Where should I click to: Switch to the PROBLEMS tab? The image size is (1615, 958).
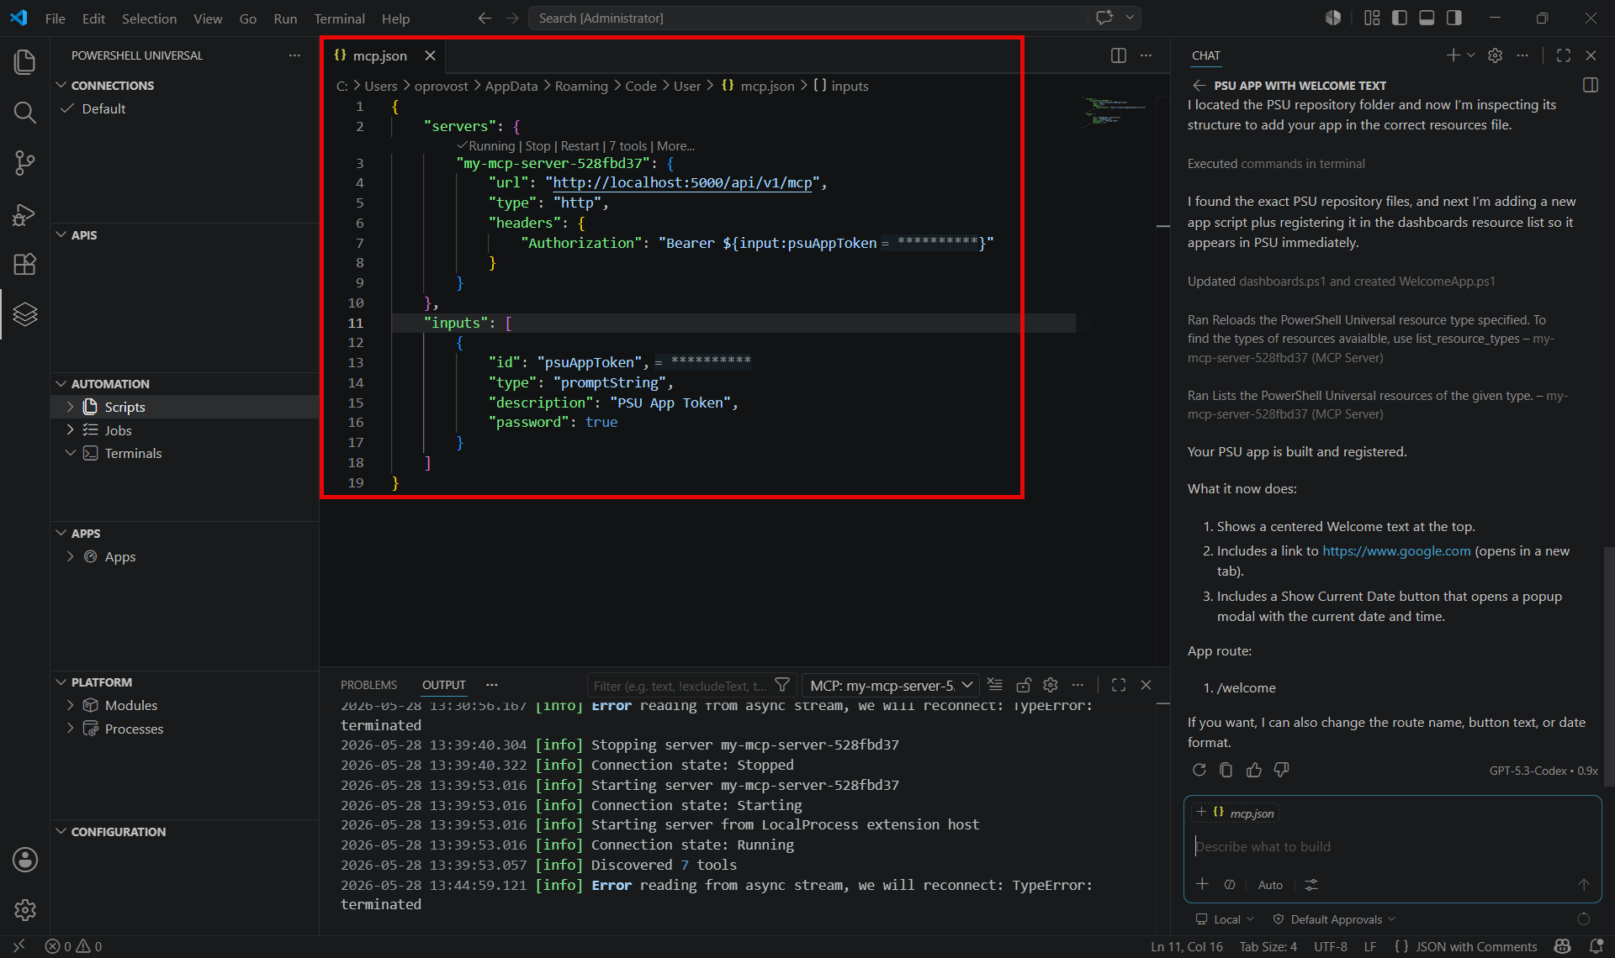368,685
